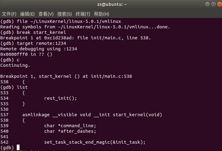The image size is (222, 151).
Task: Click the 'set_task_stack_end_magic' code line
Action: pos(95,142)
